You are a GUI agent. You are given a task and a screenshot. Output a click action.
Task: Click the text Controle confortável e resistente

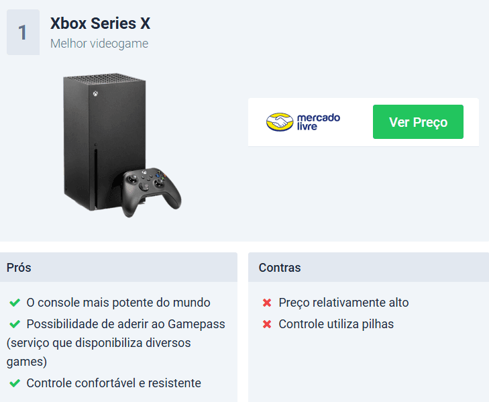[113, 383]
